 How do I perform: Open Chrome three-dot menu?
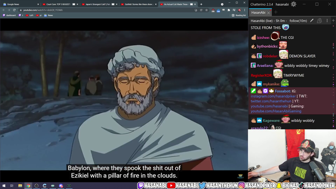tap(245, 10)
